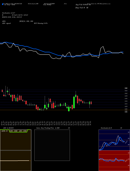Click the blue Stochastics chart panel
130x171 pixels.
tap(114, 140)
